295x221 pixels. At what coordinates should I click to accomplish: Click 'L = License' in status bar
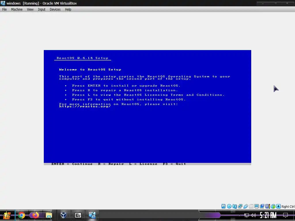tap(143, 164)
